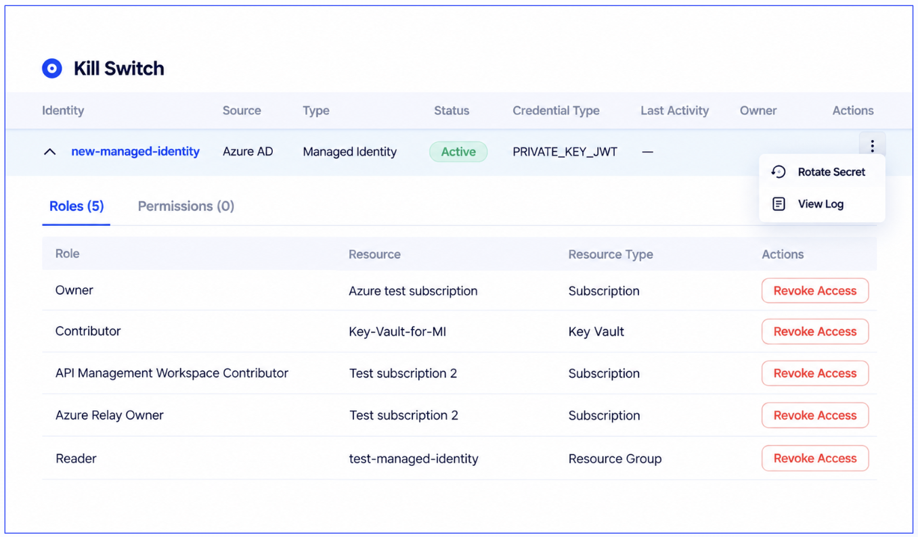The width and height of the screenshot is (918, 537).
Task: Click the Key-Vault-for-MI resource cell
Action: coord(397,331)
